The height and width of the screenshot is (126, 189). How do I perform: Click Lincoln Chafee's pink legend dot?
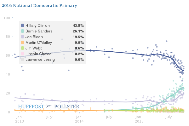22,54
